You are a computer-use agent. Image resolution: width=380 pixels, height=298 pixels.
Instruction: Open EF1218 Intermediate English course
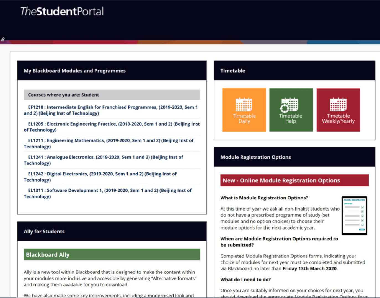point(111,110)
